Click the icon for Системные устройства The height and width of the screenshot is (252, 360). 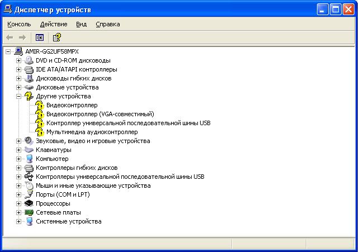click(29, 221)
